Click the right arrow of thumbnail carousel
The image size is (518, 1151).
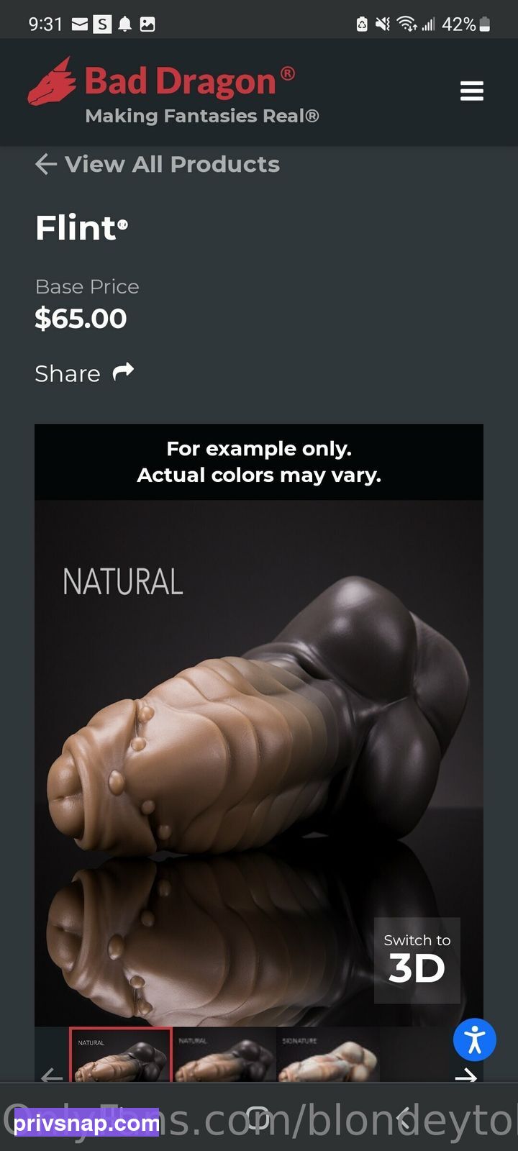coord(466,1076)
